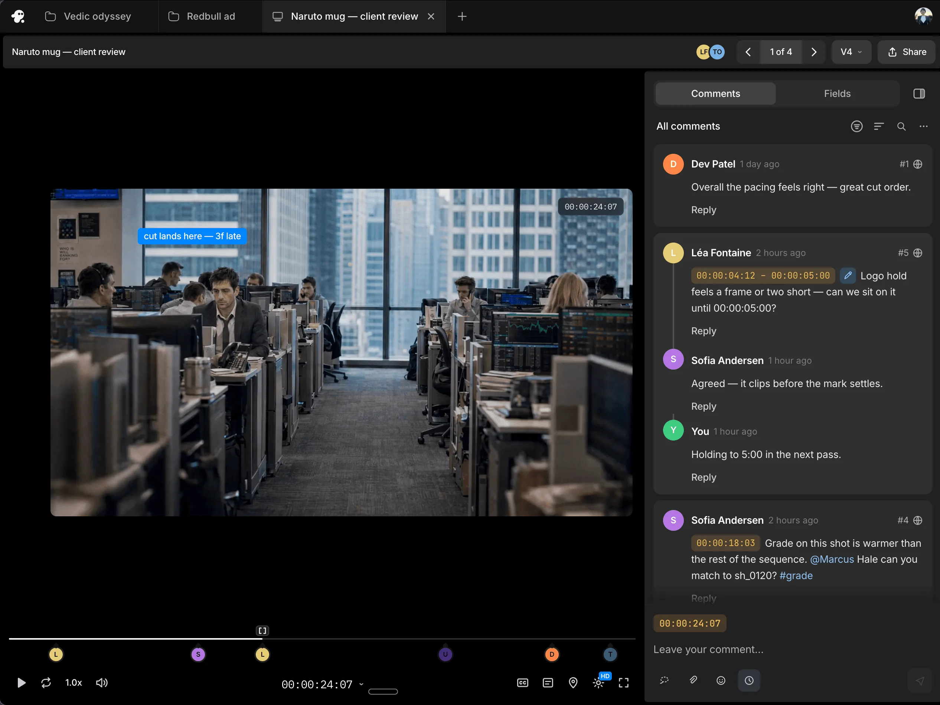Image resolution: width=940 pixels, height=705 pixels.
Task: Click the Share button
Action: pos(907,52)
